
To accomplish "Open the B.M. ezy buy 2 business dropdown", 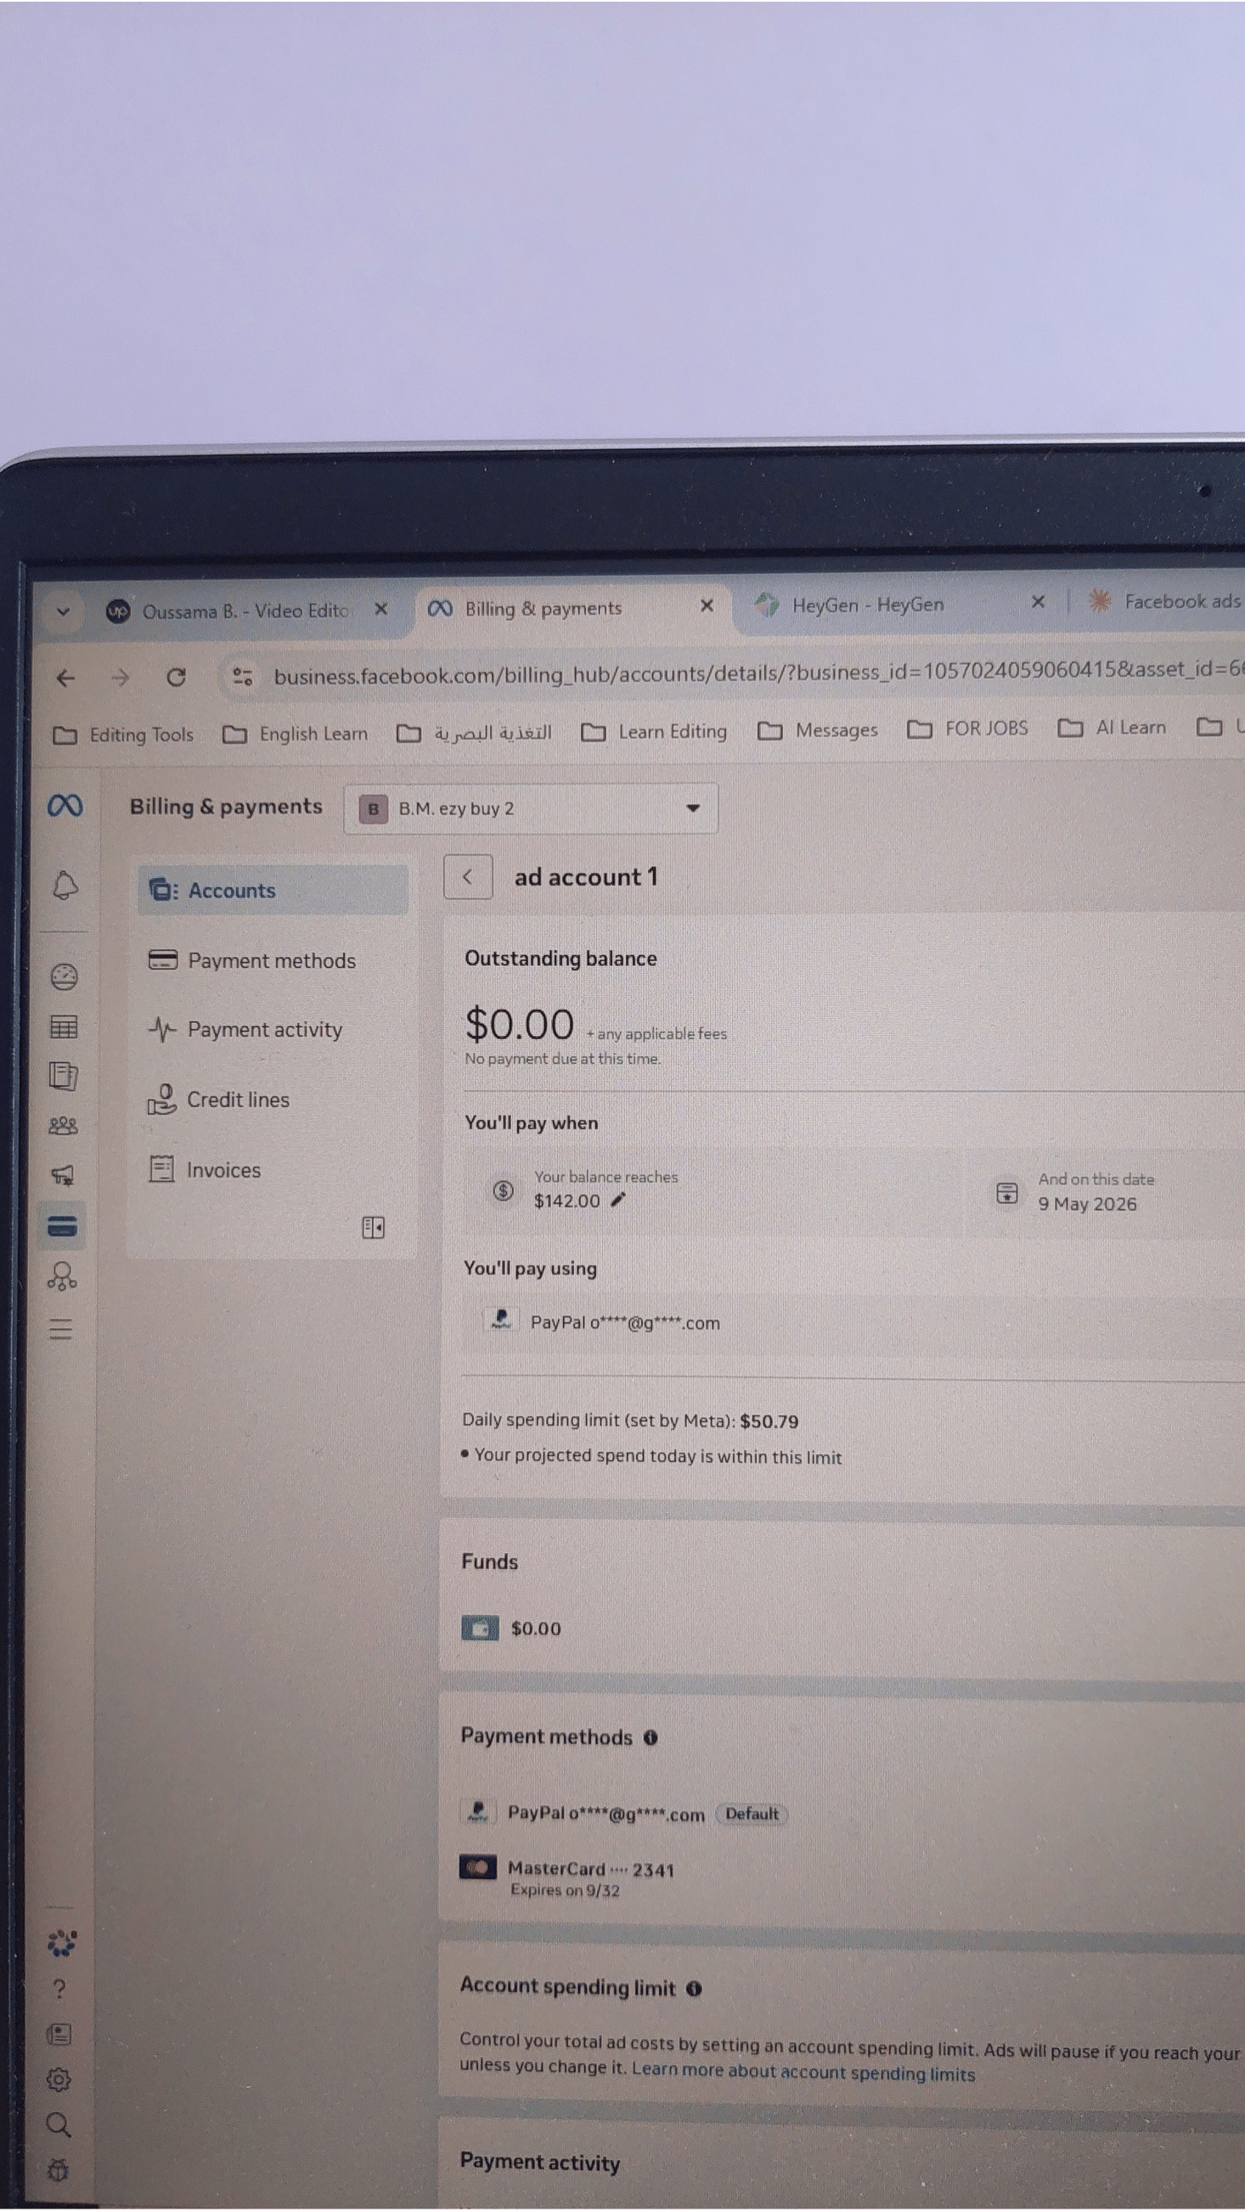I will point(531,808).
